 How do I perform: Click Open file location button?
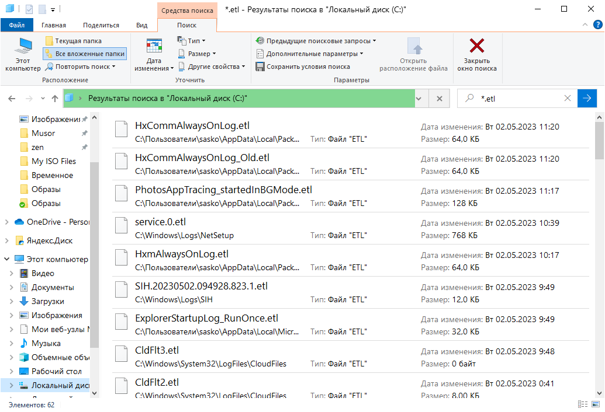tap(413, 55)
